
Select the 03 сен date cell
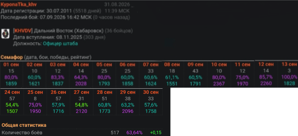coord(58,64)
